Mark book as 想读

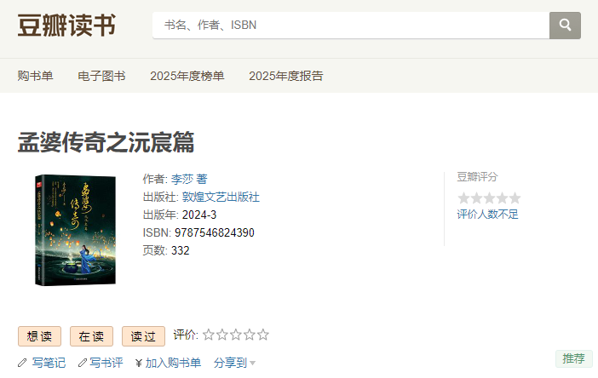click(x=39, y=336)
